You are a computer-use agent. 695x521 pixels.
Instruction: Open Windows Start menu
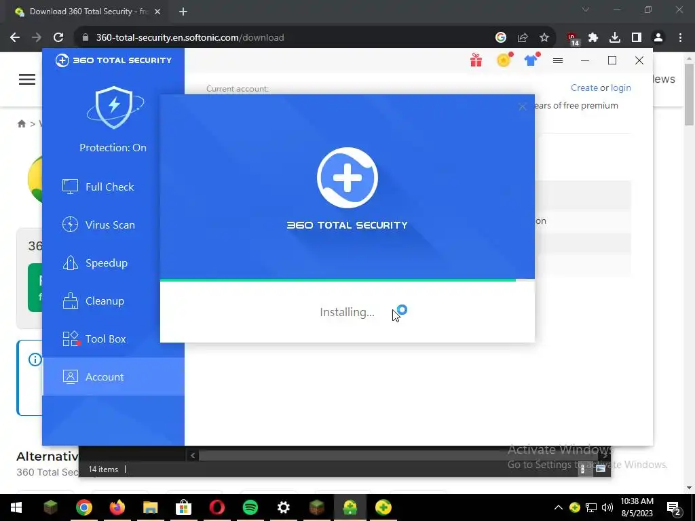click(16, 507)
